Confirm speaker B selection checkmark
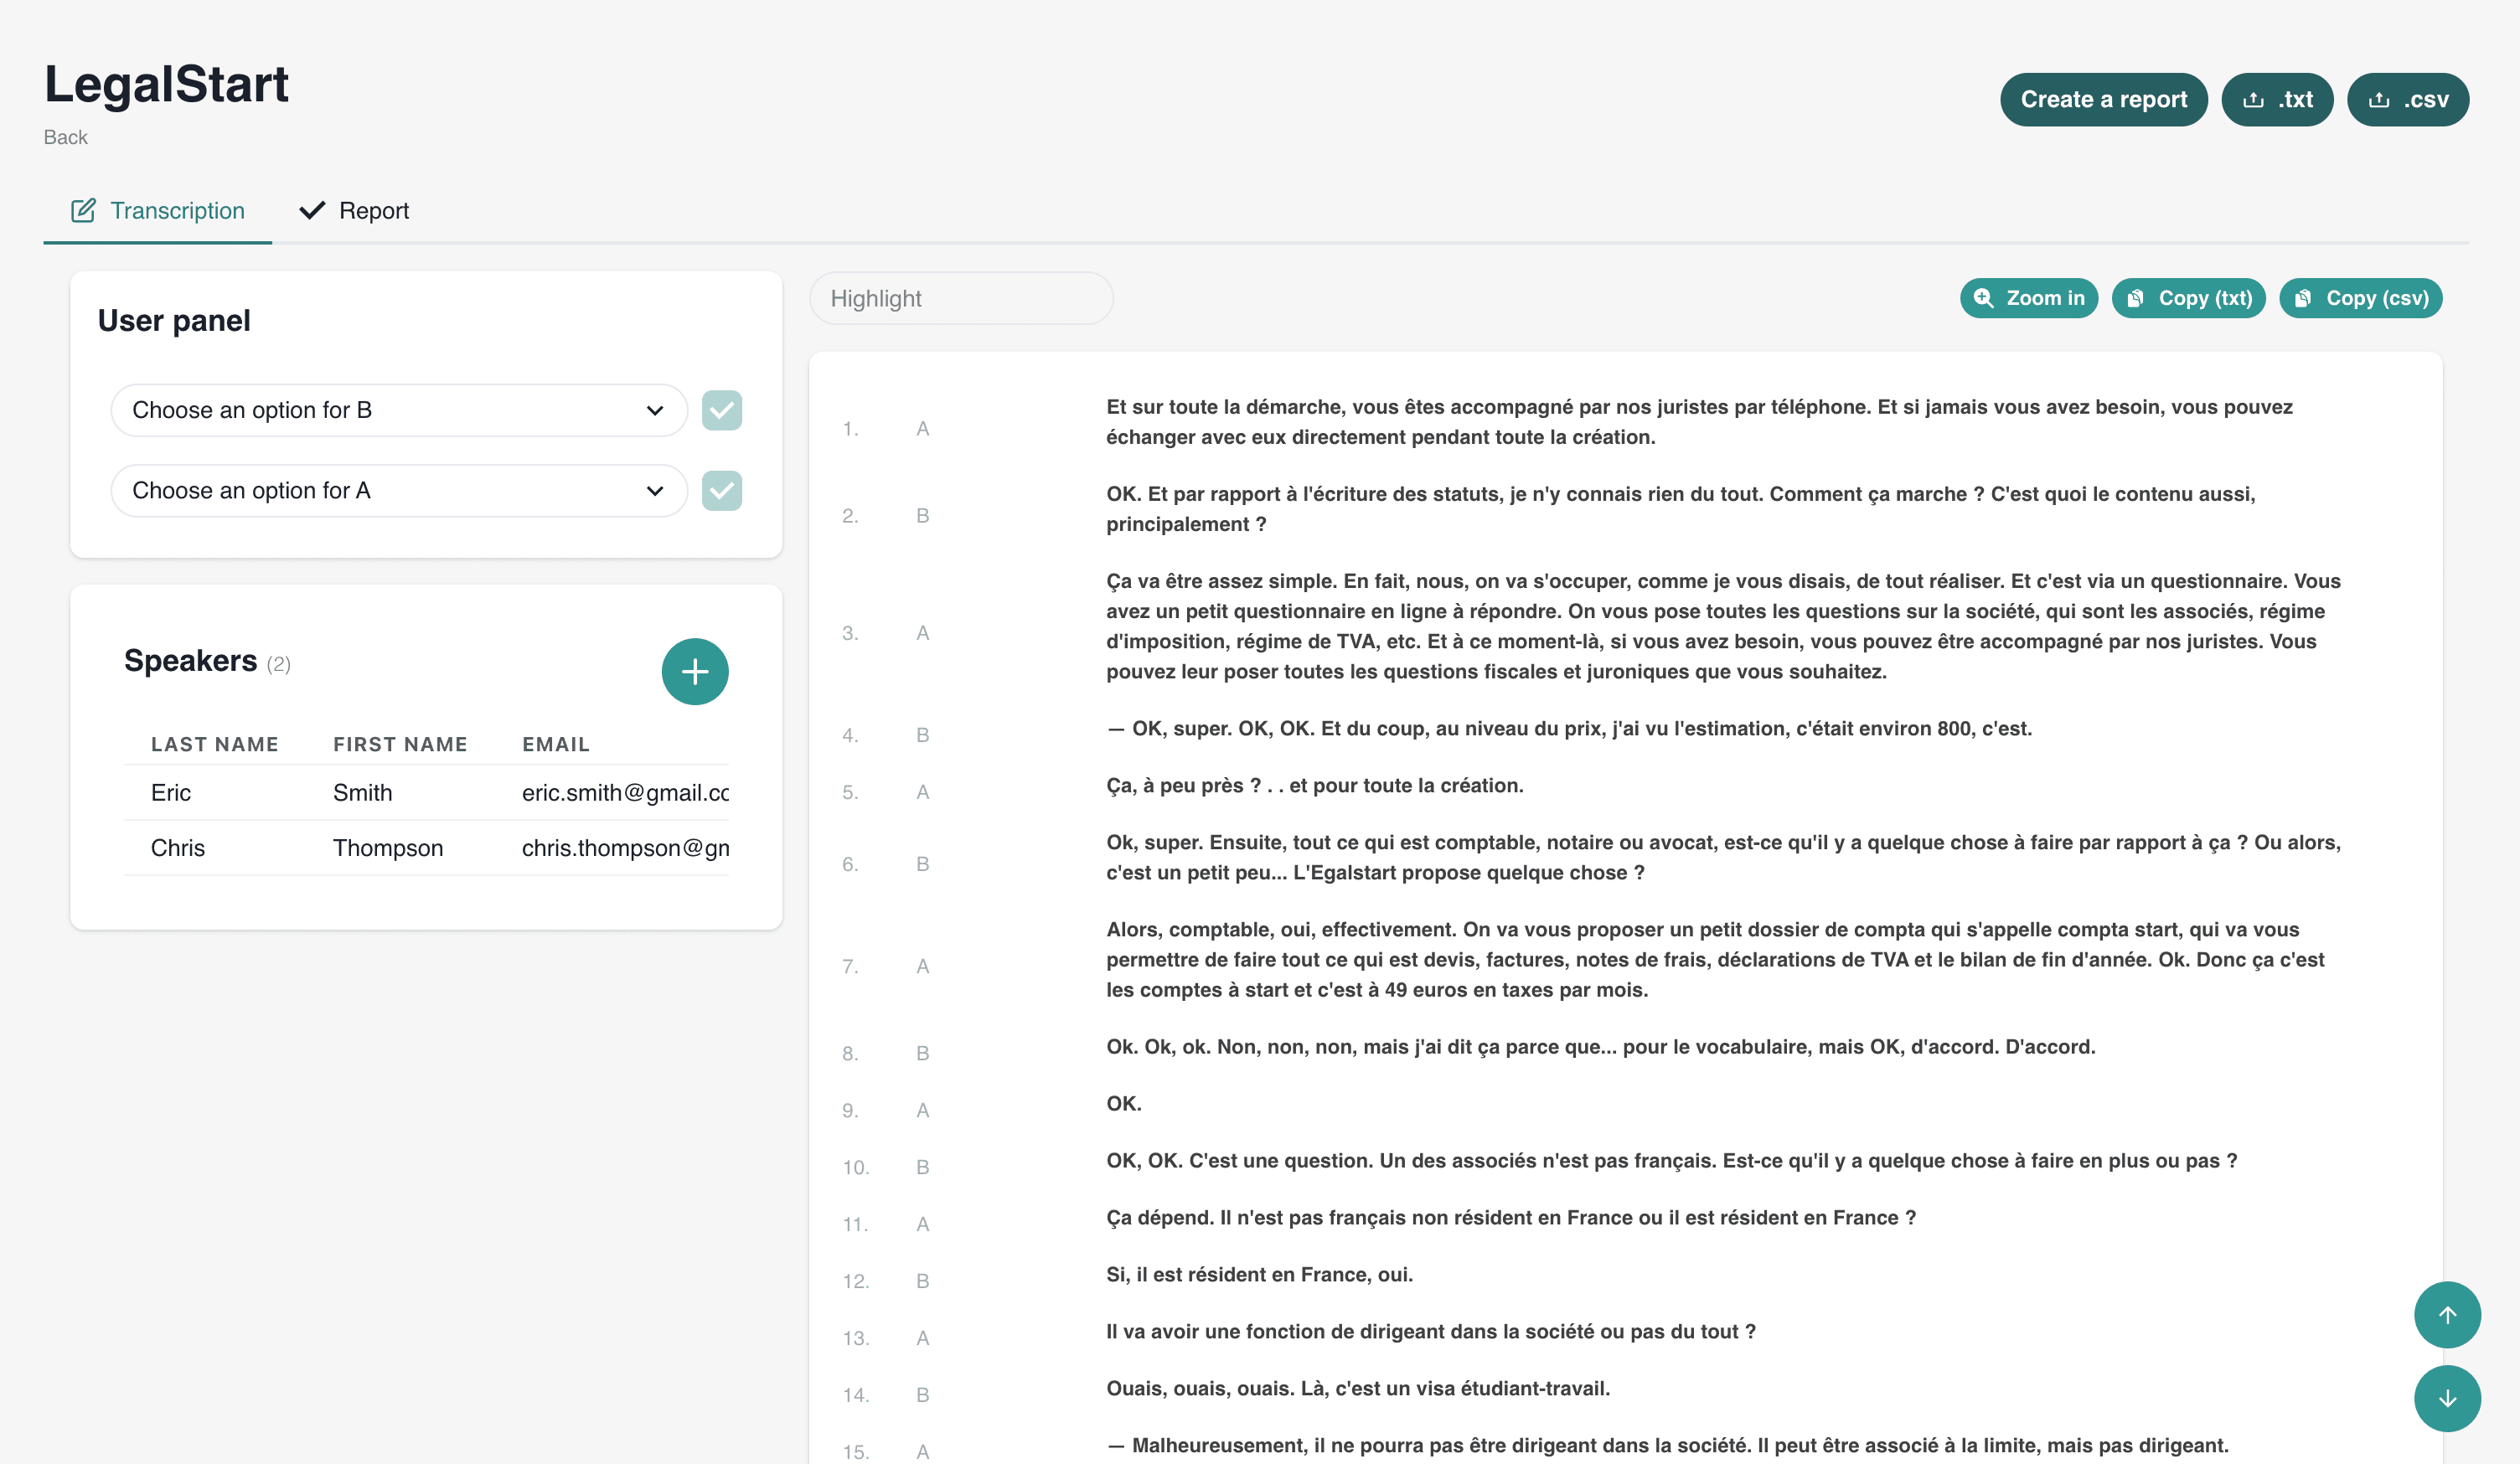 (721, 410)
